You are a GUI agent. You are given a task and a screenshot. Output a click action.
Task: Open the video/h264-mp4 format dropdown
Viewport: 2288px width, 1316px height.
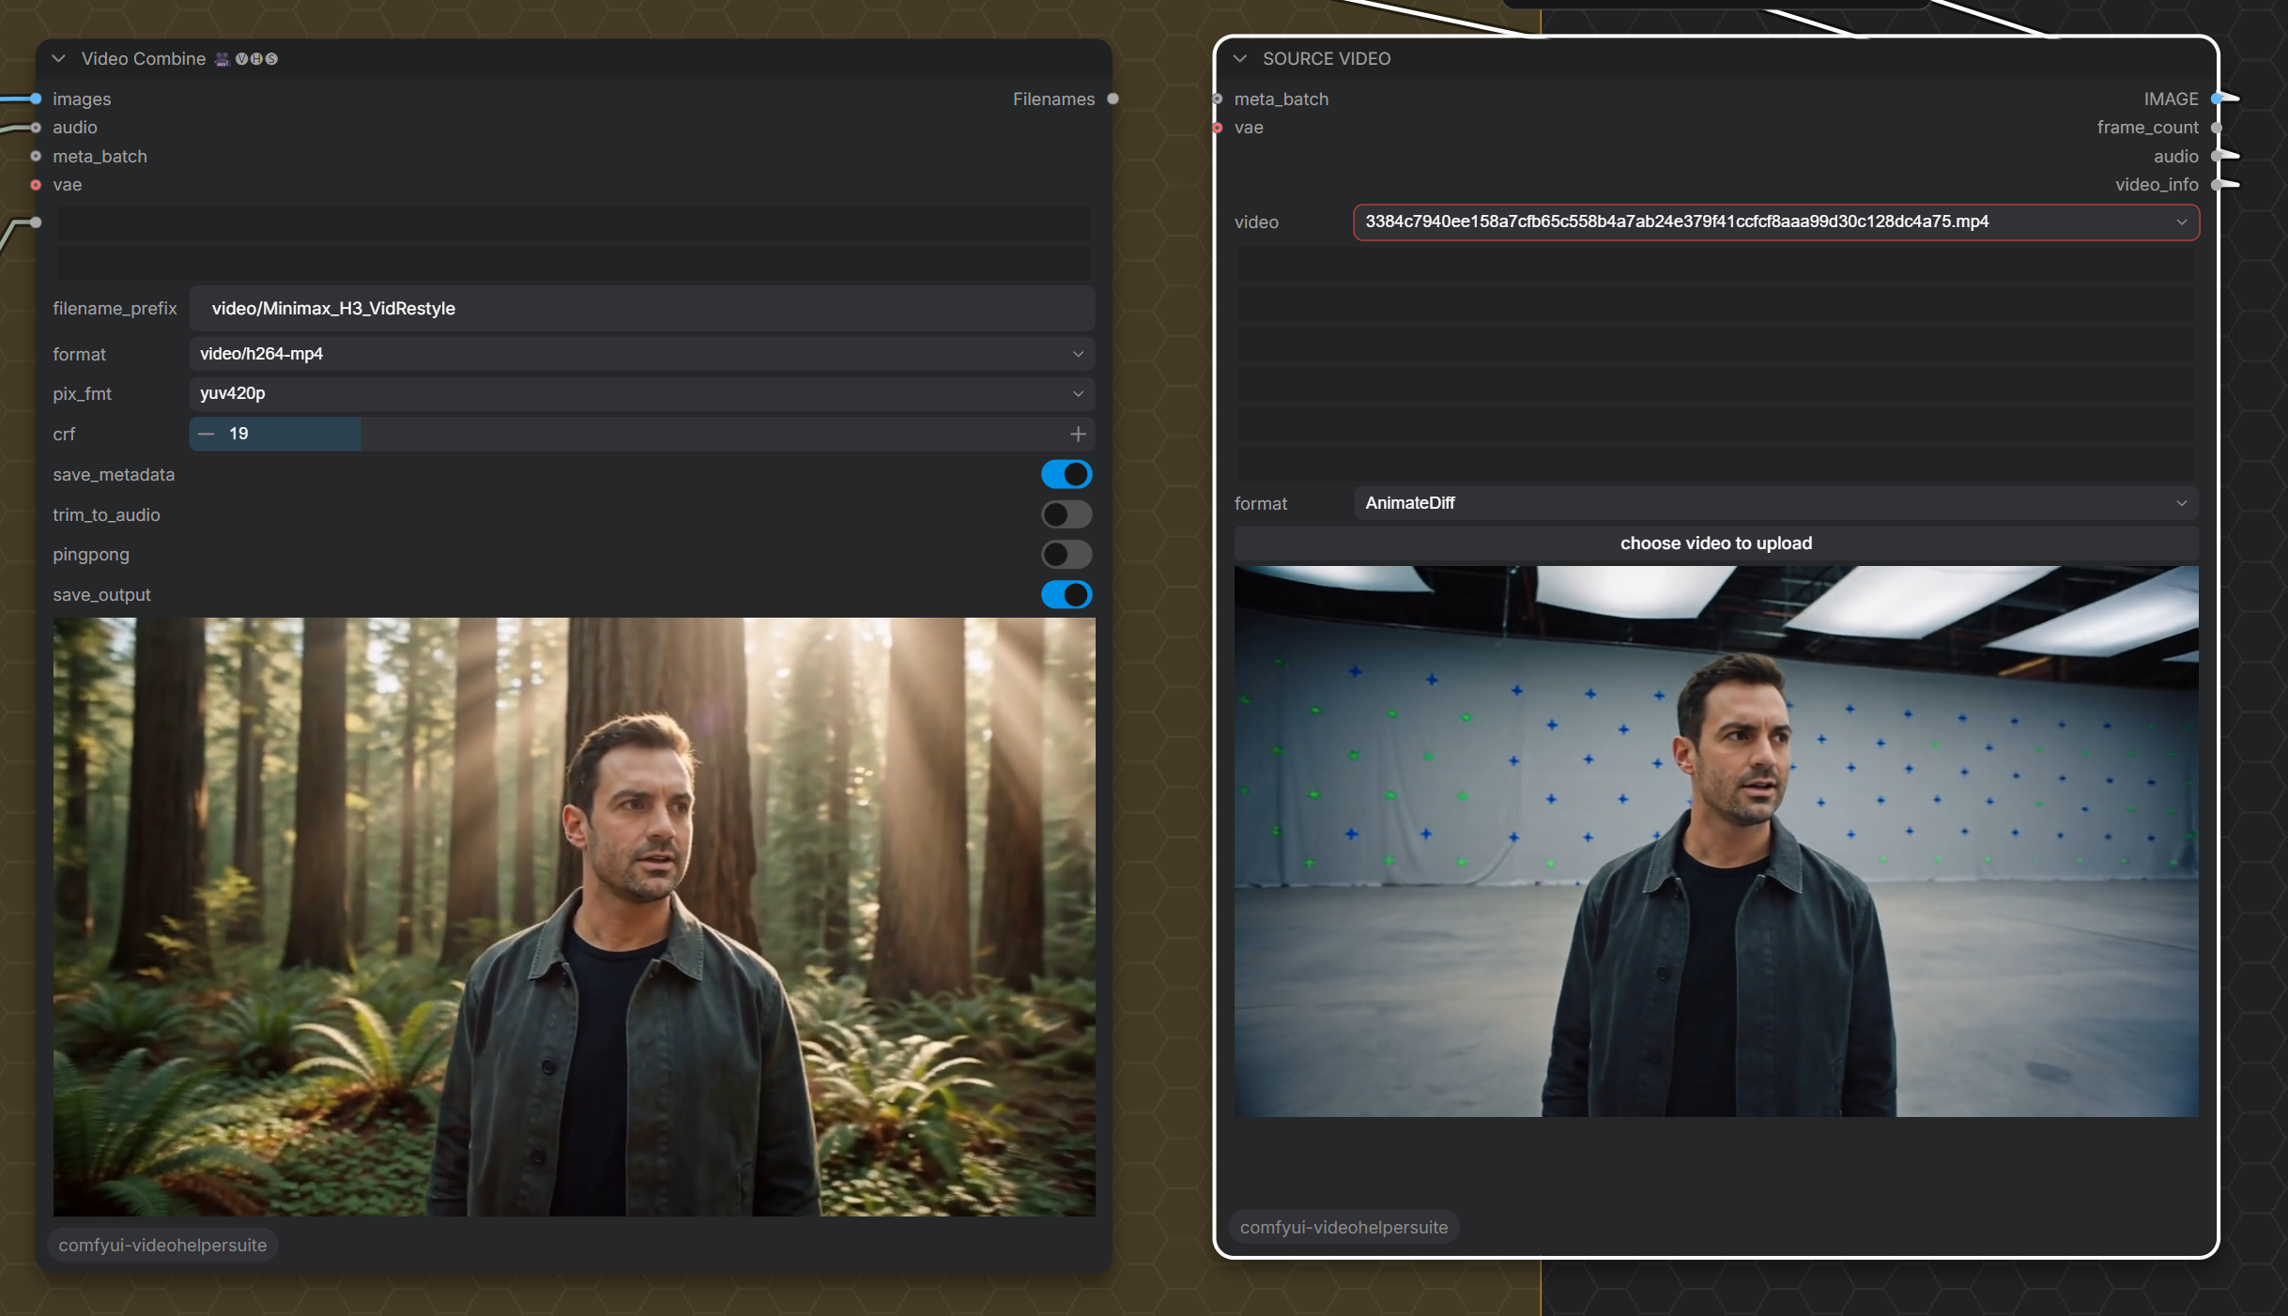click(642, 354)
